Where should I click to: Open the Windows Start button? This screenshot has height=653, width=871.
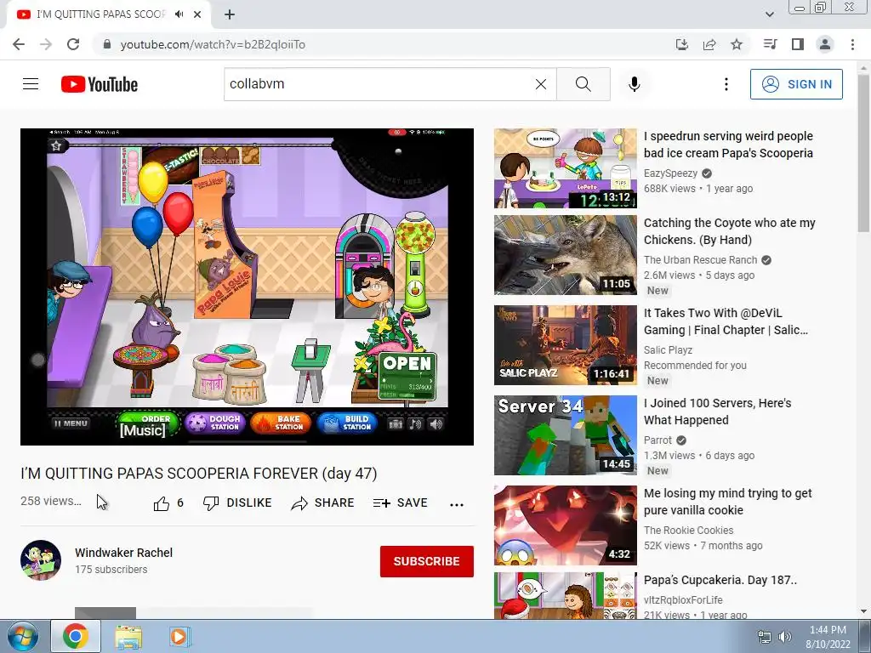pyautogui.click(x=23, y=636)
